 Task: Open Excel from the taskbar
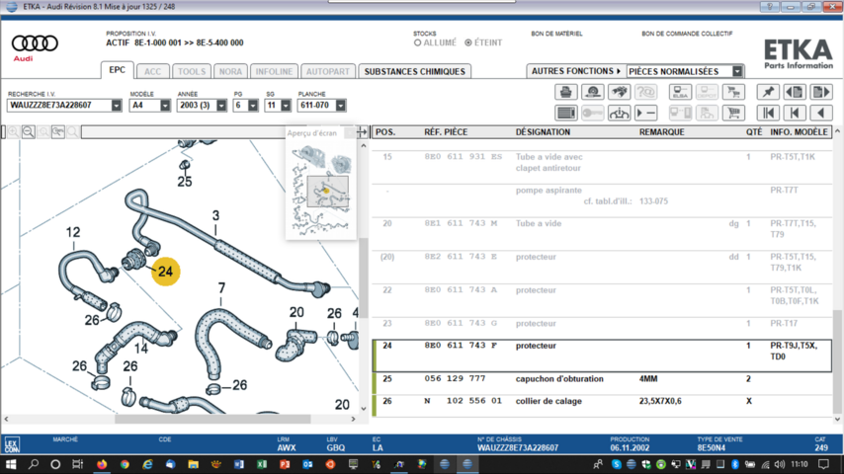262,464
